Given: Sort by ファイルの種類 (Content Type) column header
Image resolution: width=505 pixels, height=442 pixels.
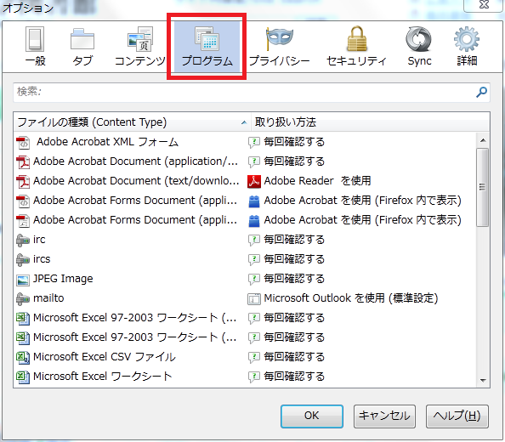Looking at the screenshot, I should pos(133,122).
